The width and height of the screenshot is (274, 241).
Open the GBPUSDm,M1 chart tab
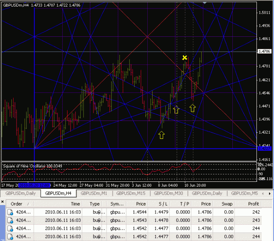point(94,193)
